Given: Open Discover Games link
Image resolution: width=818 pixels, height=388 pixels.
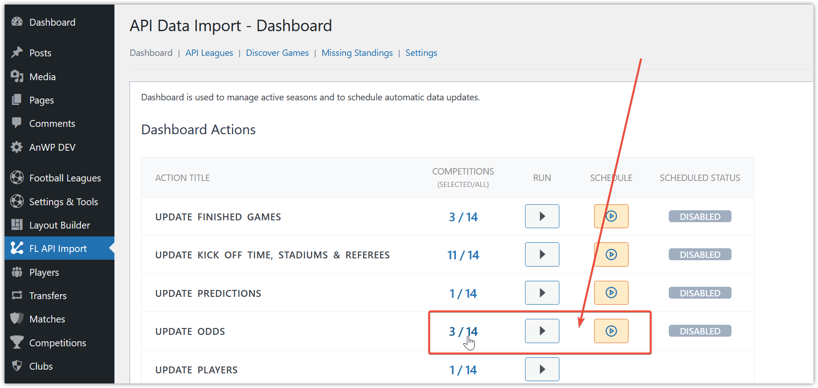Looking at the screenshot, I should click(x=277, y=53).
